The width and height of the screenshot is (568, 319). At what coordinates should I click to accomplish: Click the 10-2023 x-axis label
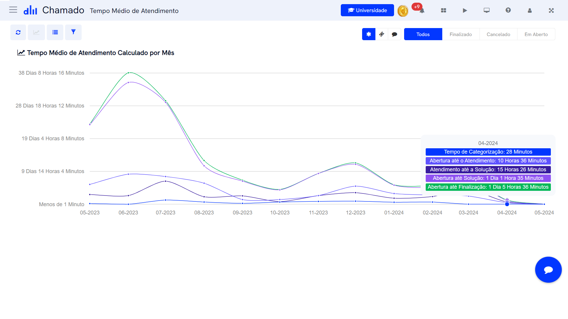[280, 213]
